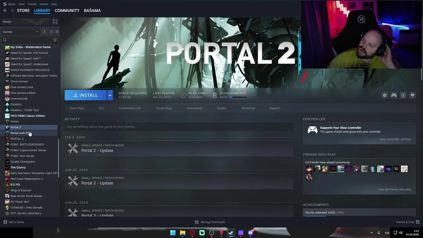Open the Guides link
Viewport: 423px width, 238px height.
(222, 108)
